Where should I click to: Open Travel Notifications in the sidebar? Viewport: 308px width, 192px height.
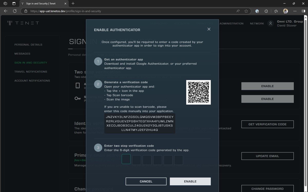coord(31,72)
